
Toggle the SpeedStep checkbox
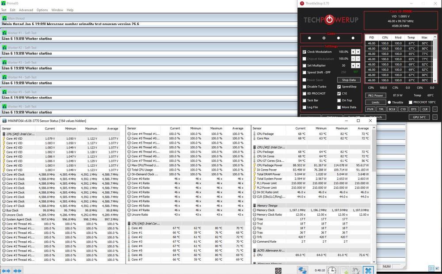pyautogui.click(x=339, y=87)
